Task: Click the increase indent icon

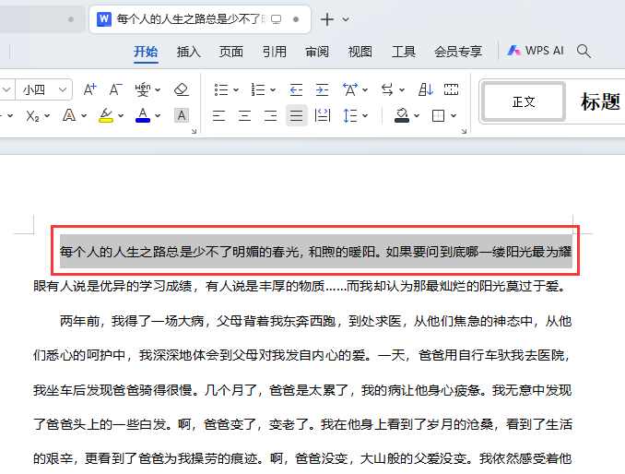Action: [x=322, y=89]
